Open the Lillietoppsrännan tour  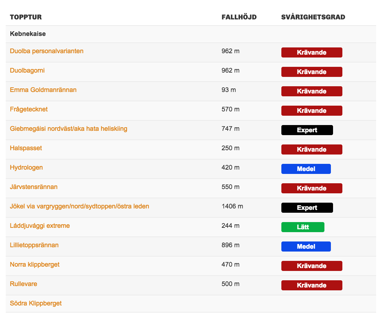(34, 245)
